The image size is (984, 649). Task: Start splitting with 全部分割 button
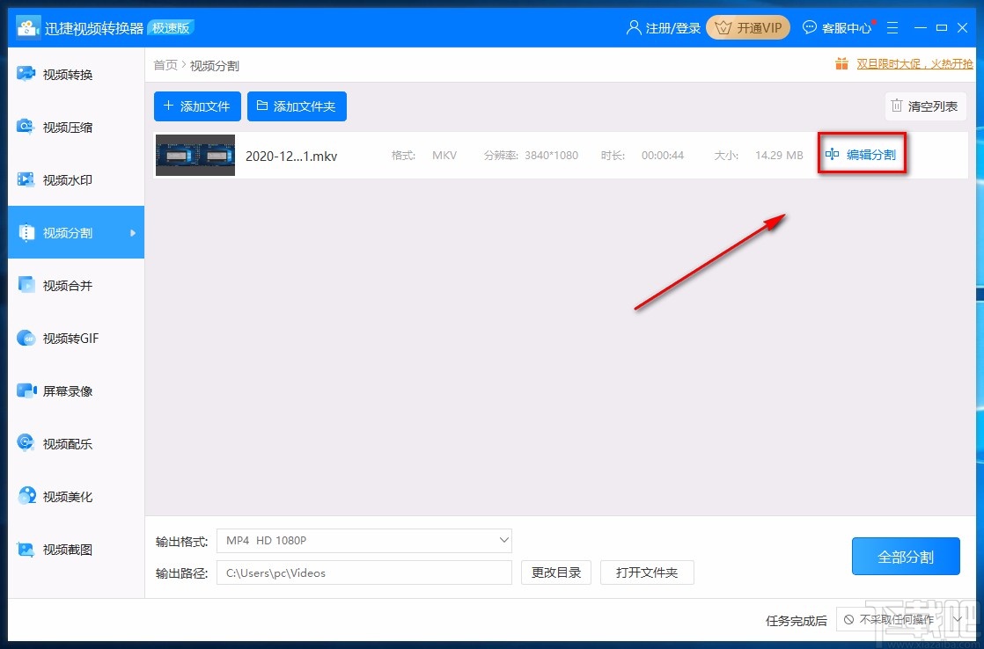coord(905,556)
